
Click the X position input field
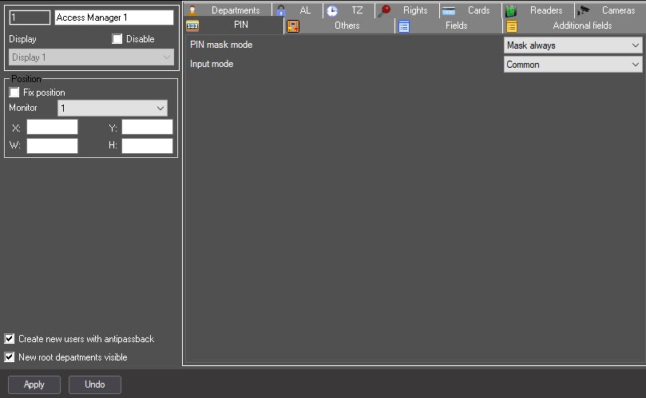pos(53,127)
